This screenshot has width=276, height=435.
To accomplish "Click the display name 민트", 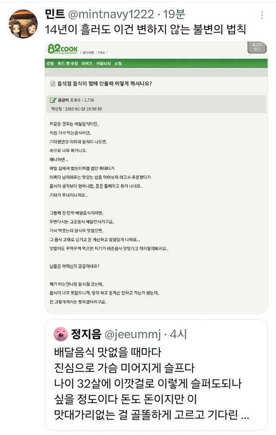I will 55,14.
